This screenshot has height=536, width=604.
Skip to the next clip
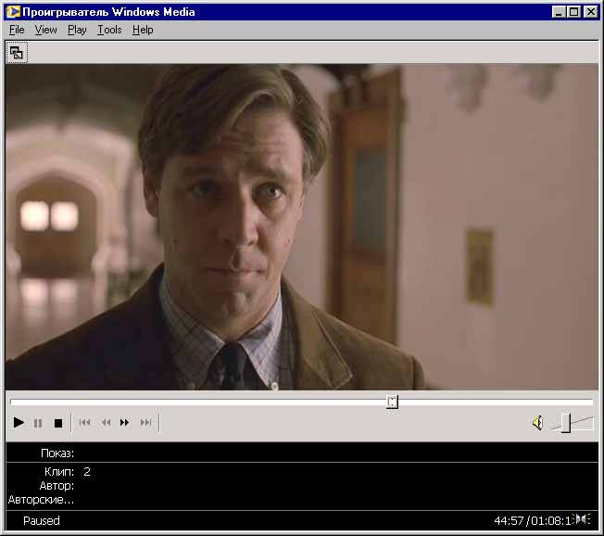(x=145, y=423)
